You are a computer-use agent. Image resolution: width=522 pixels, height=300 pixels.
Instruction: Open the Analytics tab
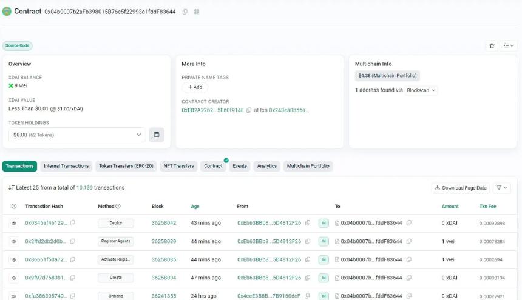(x=266, y=166)
